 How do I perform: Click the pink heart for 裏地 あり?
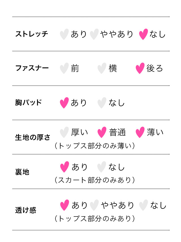tap(64, 167)
